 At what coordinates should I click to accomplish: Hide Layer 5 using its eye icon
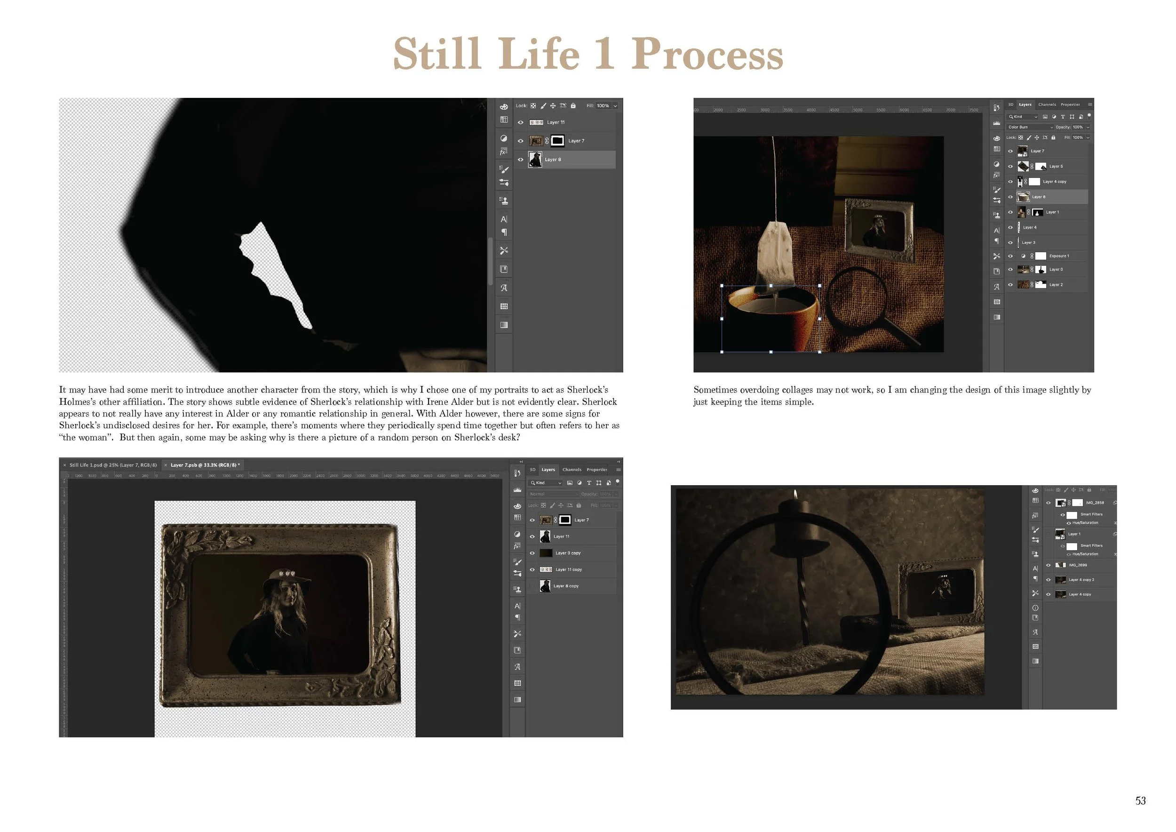(1010, 167)
